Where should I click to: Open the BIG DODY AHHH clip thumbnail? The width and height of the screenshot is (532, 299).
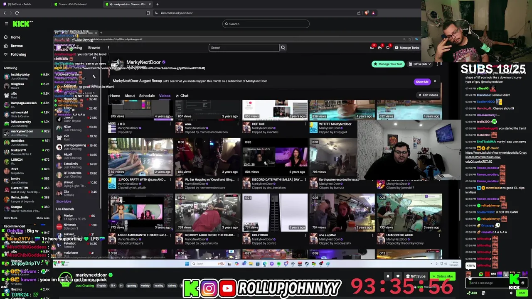[208, 212]
